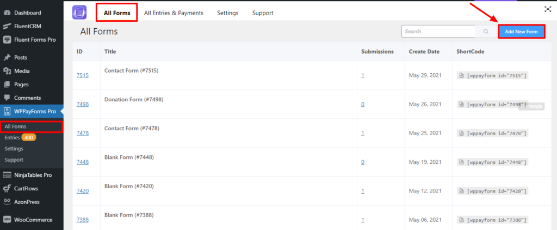Click the CartFlows icon in sidebar

point(7,188)
